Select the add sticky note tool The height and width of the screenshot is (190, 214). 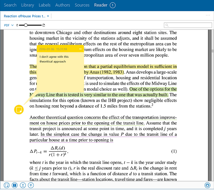pos(7,185)
